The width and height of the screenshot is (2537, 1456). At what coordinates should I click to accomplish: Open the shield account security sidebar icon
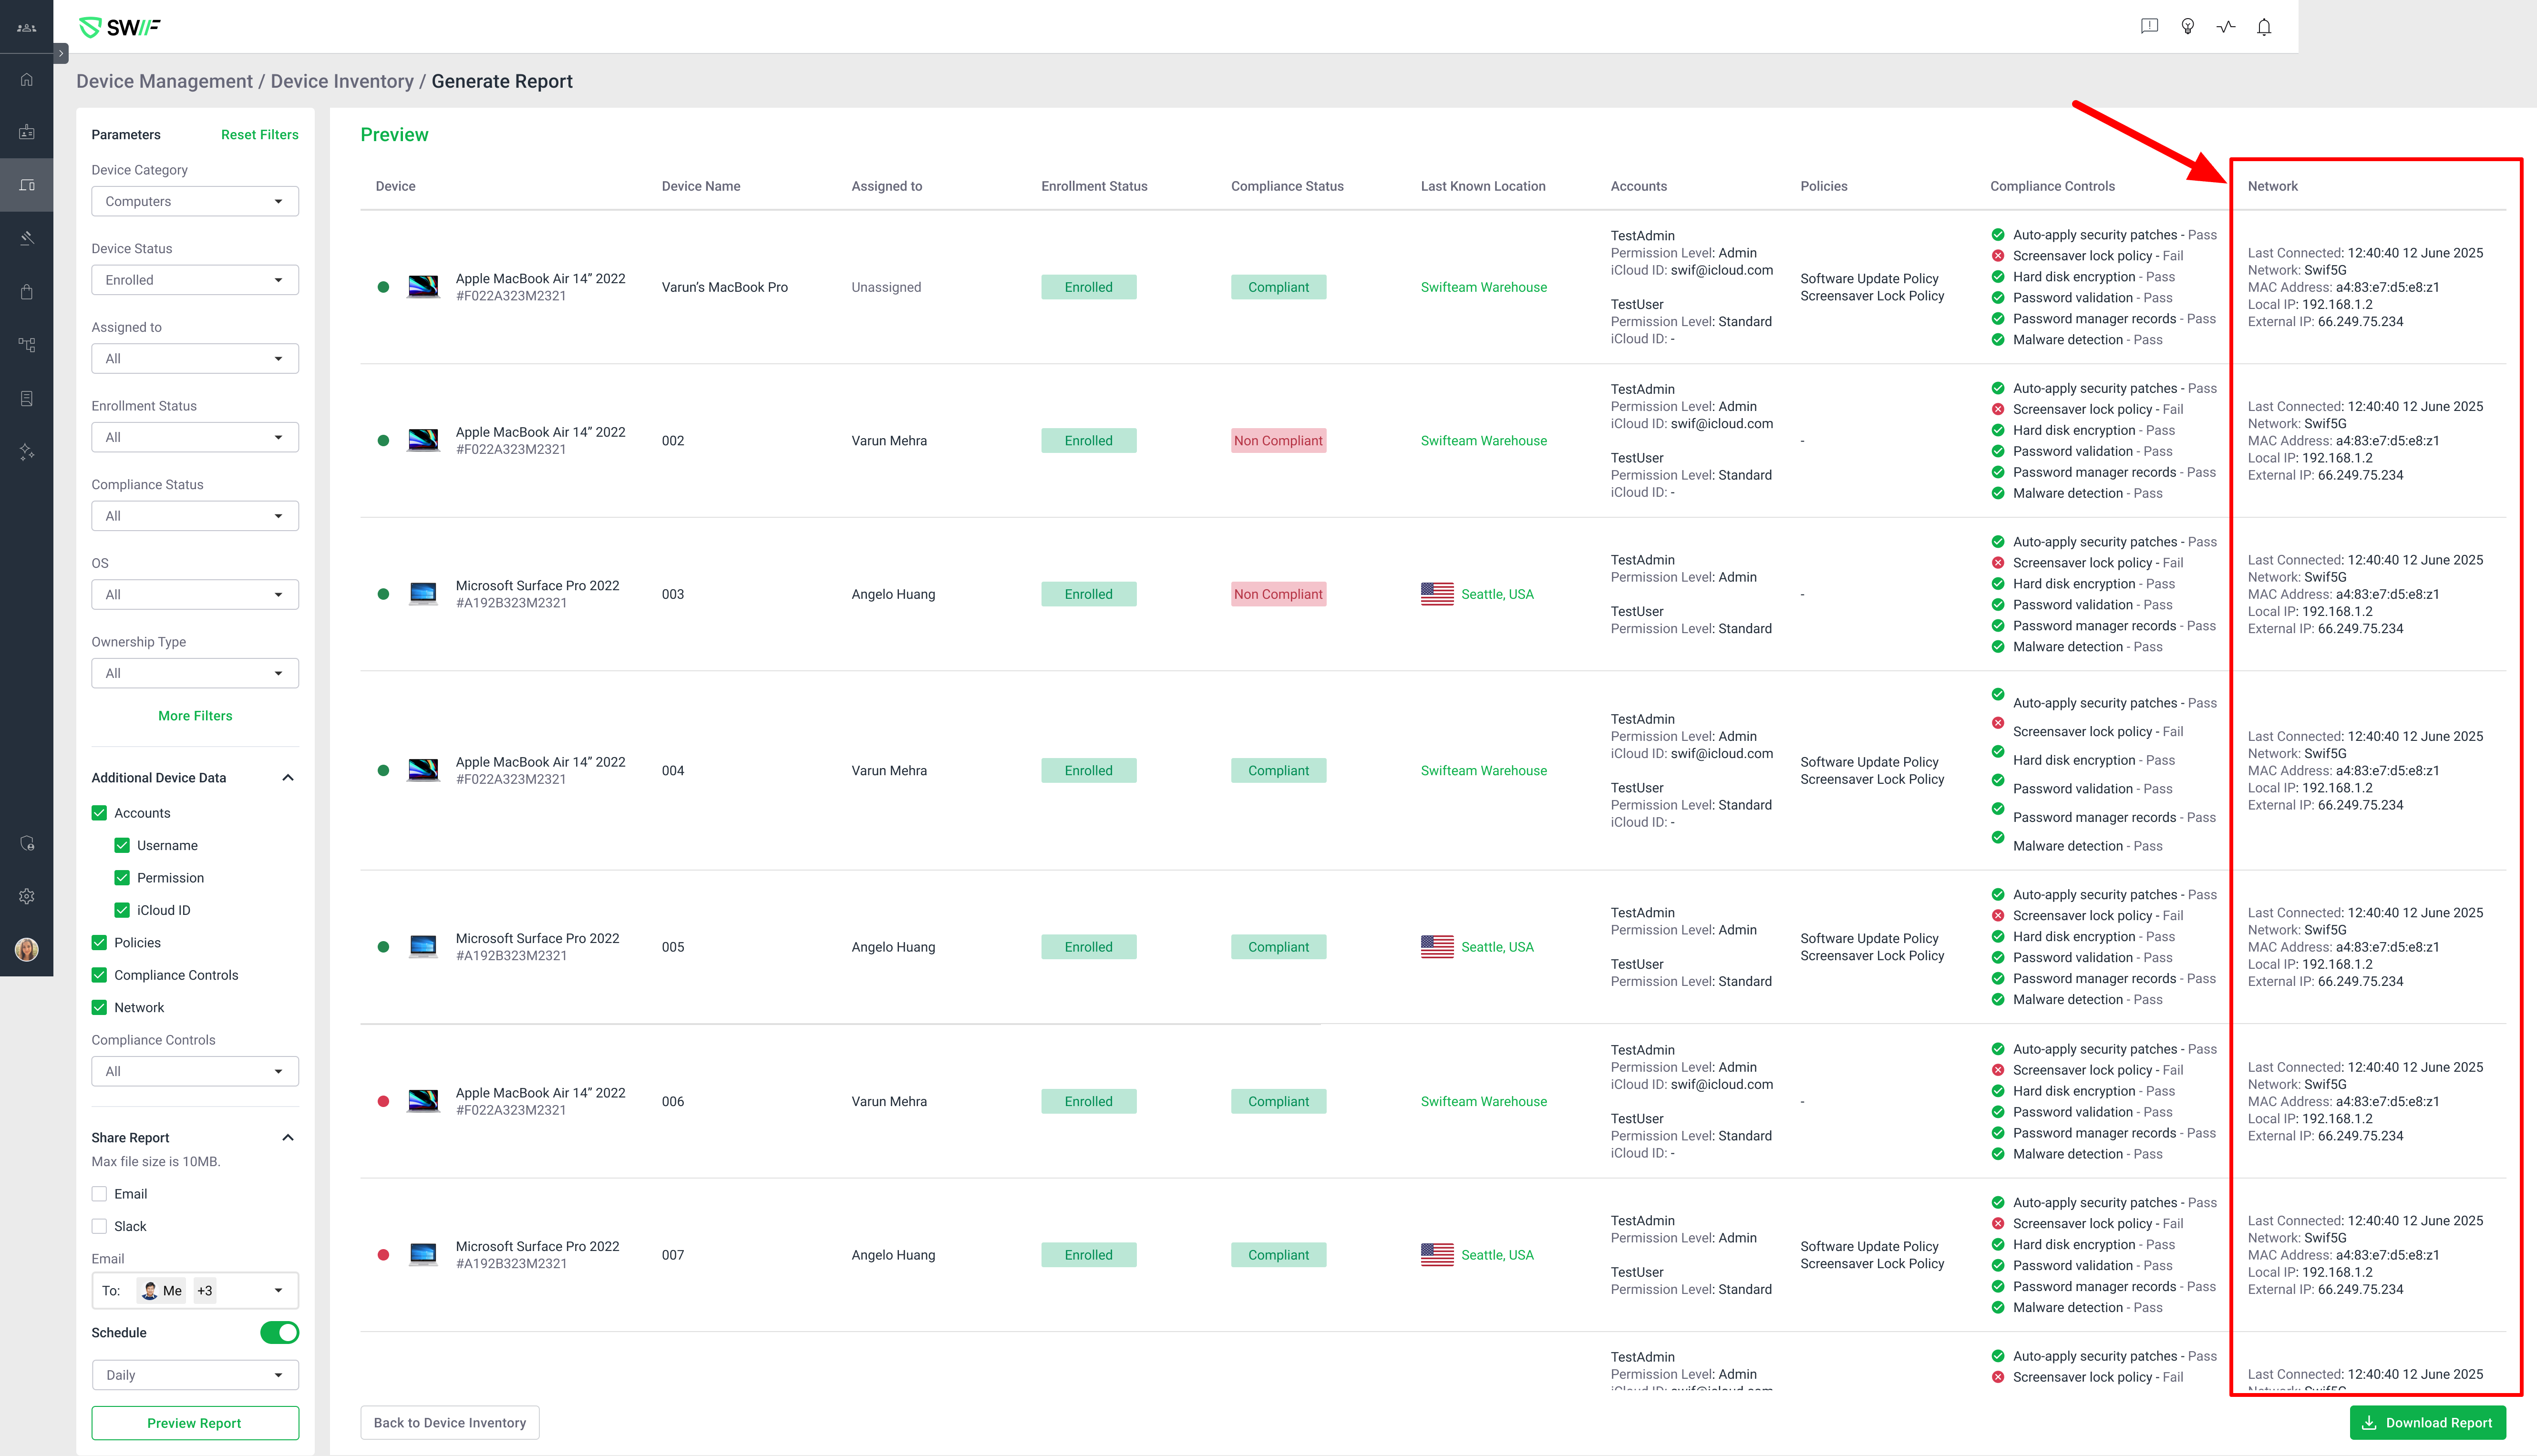point(27,844)
